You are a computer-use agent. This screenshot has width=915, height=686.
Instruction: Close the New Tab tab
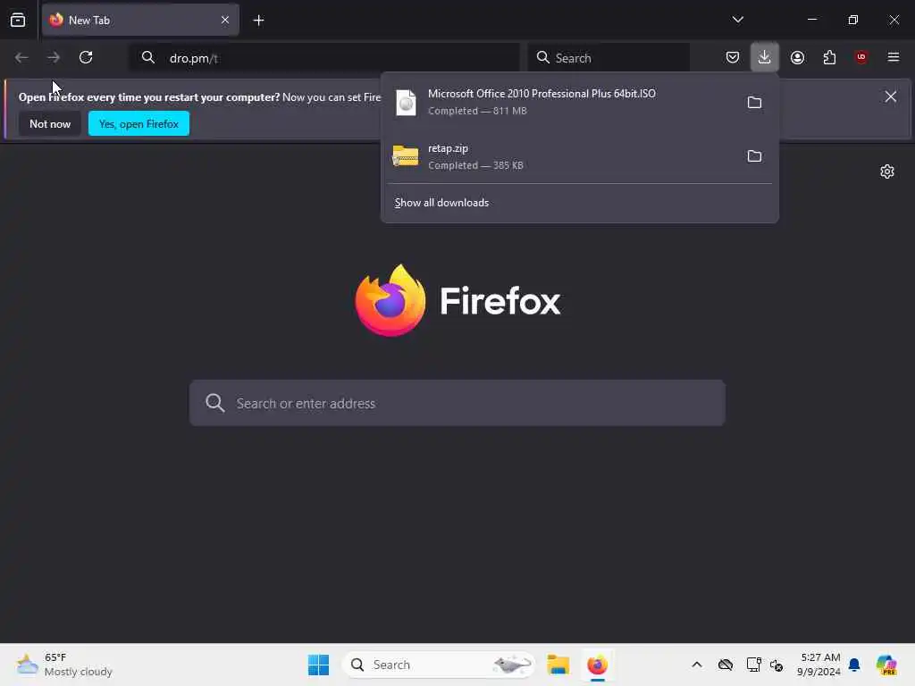click(x=224, y=20)
